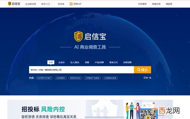Focus the company name search field
190x119 pixels.
tap(82, 70)
